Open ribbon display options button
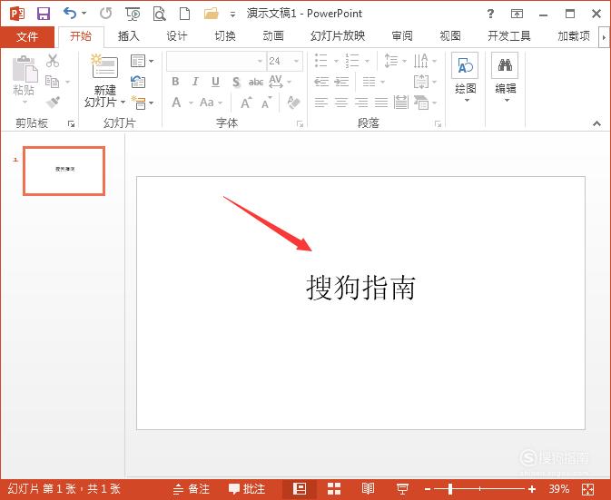This screenshot has height=500, width=611. tap(517, 14)
